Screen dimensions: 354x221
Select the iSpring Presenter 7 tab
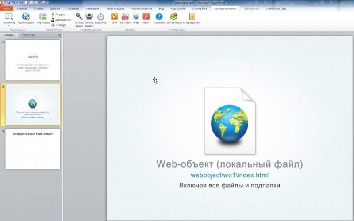(225, 8)
